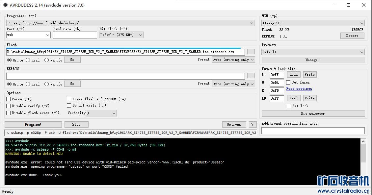372x195 pixels.
Task: Enable the Force (-F) checkbox
Action: pyautogui.click(x=9, y=99)
